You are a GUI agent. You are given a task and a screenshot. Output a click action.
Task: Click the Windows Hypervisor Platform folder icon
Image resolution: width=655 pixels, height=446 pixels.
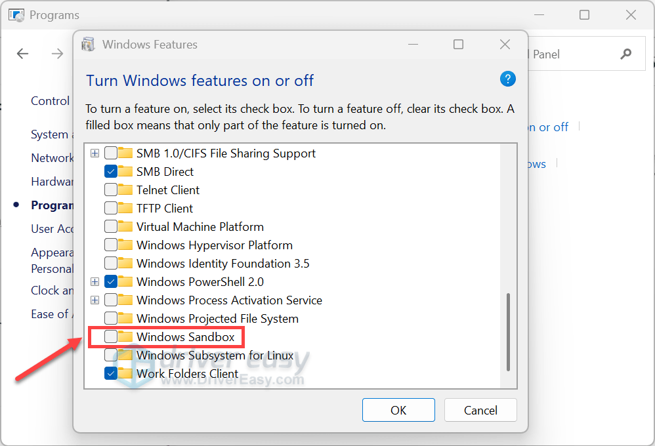(125, 245)
